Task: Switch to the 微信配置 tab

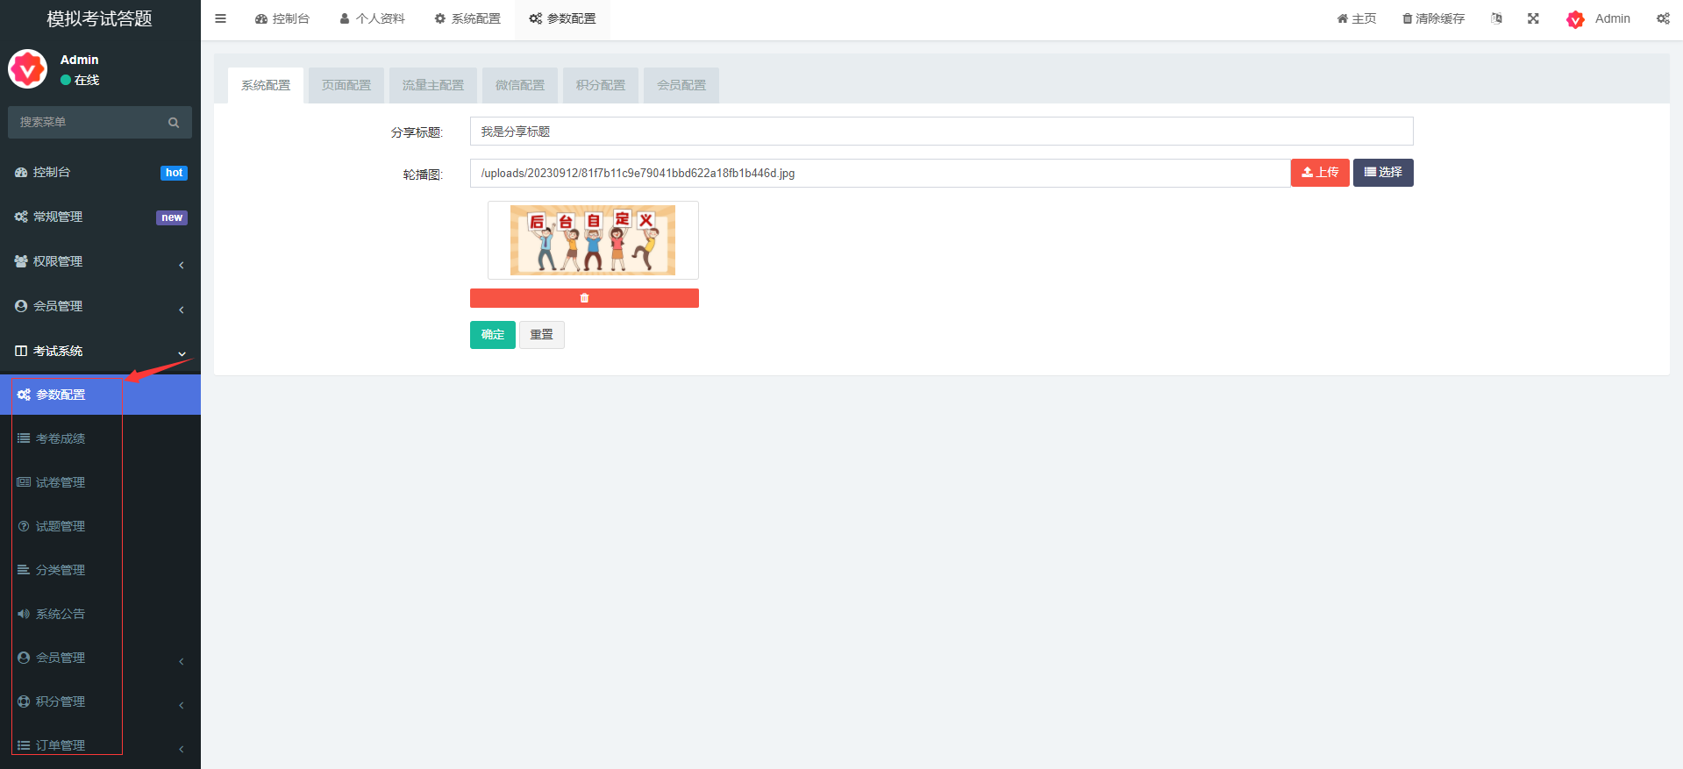Action: coord(519,85)
